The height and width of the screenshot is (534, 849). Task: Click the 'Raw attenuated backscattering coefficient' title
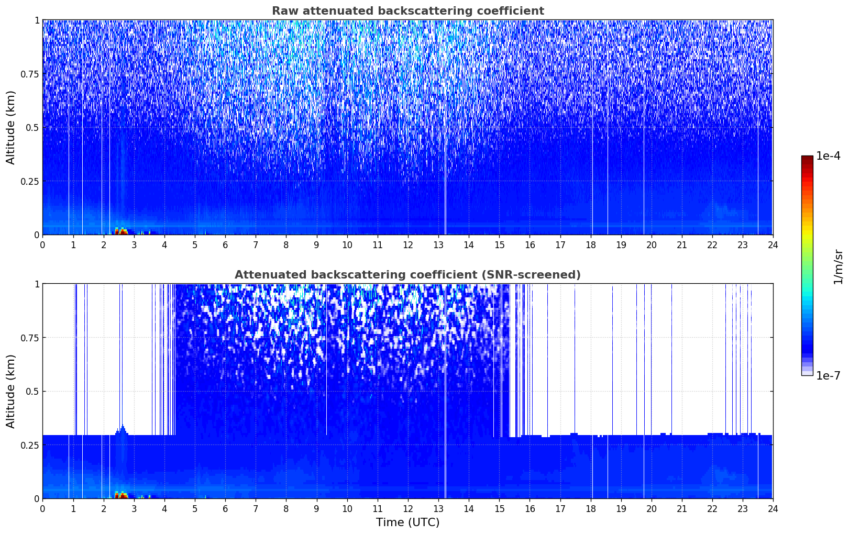coord(407,11)
